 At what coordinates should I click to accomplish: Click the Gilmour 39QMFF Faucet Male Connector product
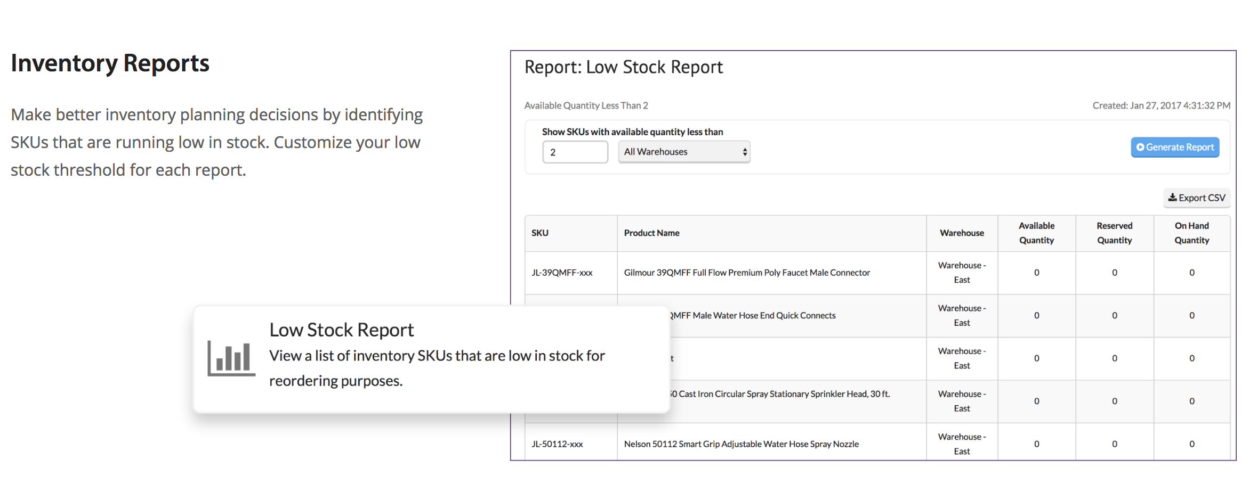(746, 273)
